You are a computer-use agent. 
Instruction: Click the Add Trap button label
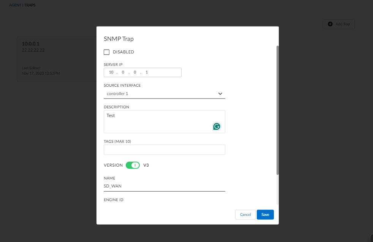(x=343, y=24)
